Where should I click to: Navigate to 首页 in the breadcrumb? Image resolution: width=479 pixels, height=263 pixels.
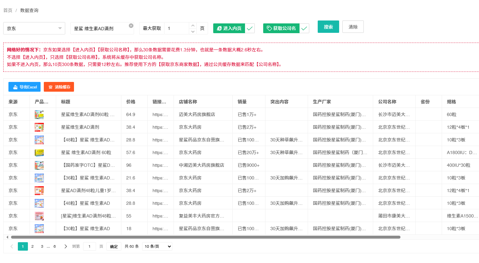pos(8,10)
